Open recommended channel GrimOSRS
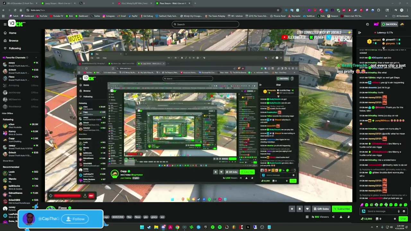 [x=20, y=201]
